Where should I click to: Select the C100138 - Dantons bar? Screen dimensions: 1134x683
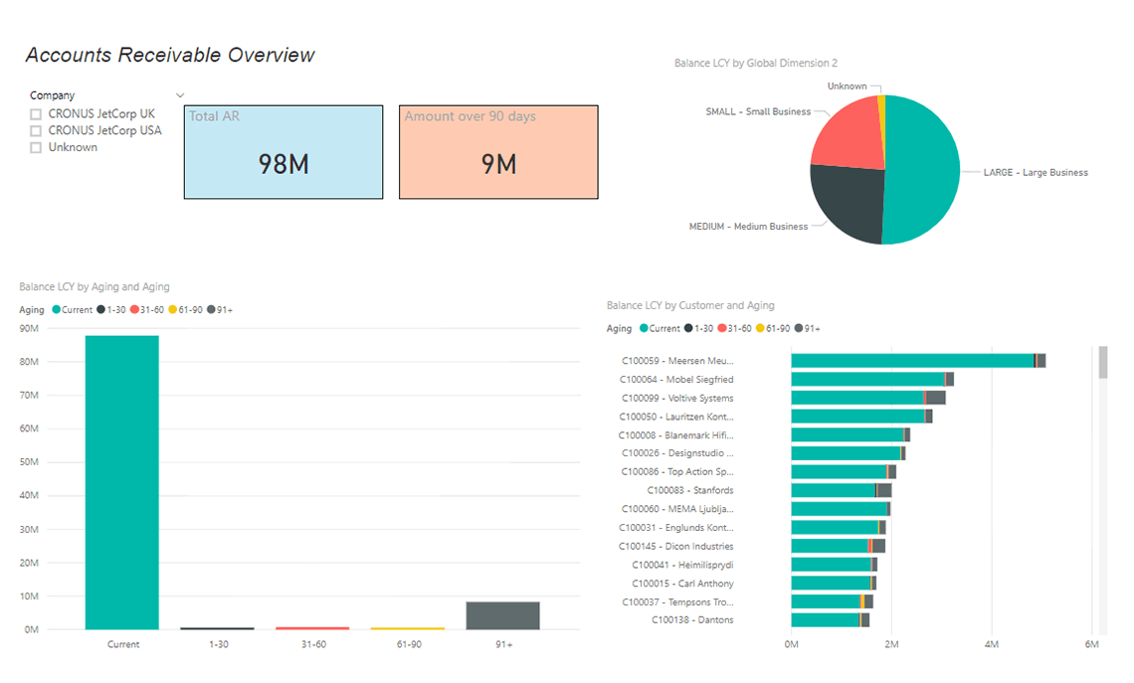(831, 620)
